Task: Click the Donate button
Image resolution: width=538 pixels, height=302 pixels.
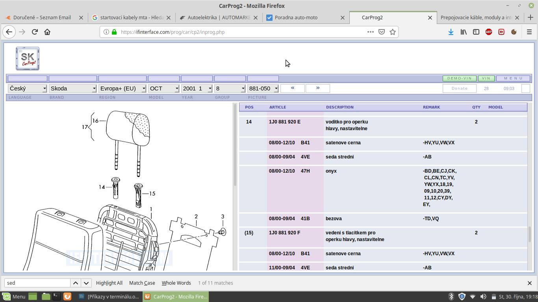Action: (x=460, y=88)
